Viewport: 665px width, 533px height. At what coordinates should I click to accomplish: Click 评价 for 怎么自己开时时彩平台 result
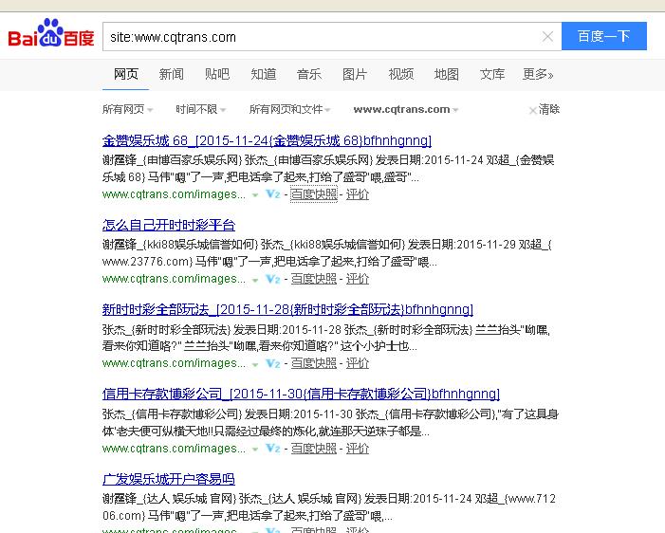[x=358, y=279]
